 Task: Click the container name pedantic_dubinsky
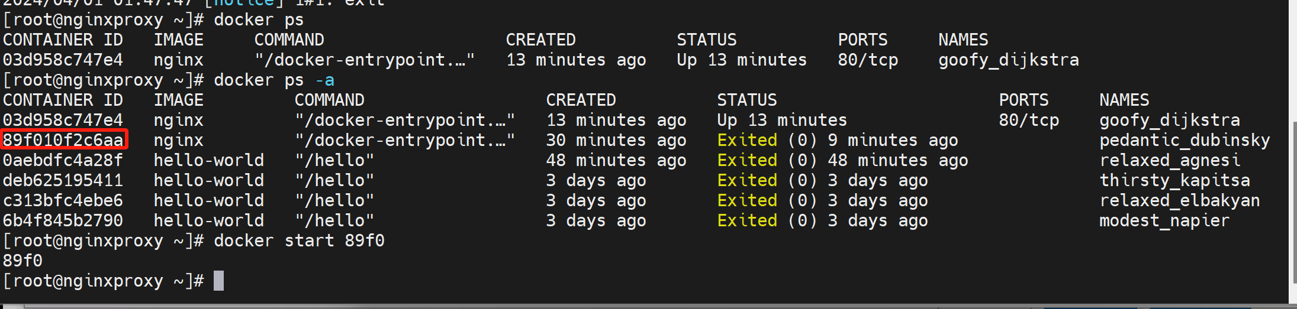point(1184,140)
